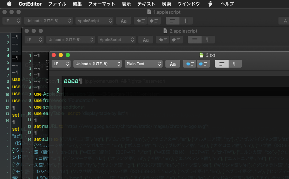Click the 3.txt document icon in title bar
The image size is (289, 179).
202,55
